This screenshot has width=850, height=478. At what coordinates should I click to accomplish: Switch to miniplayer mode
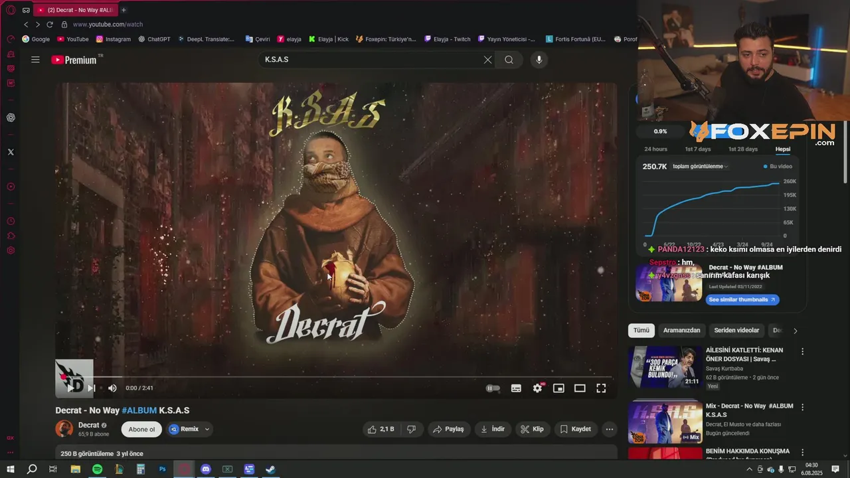pos(558,388)
